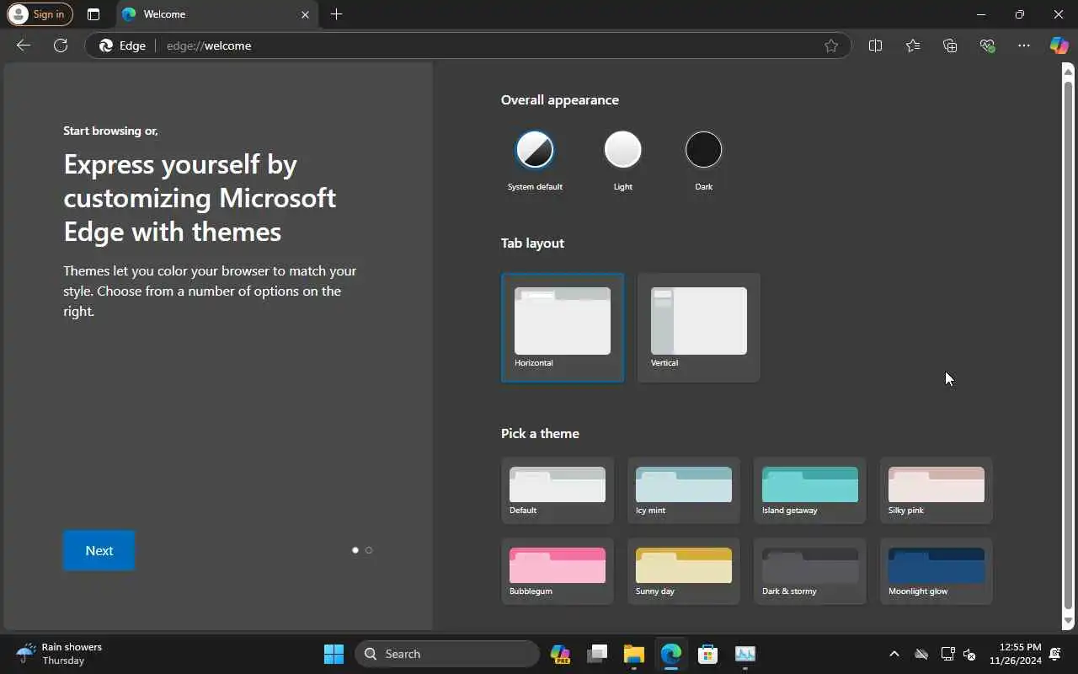
Task: Open Favorites toolbar icon
Action: (x=913, y=45)
